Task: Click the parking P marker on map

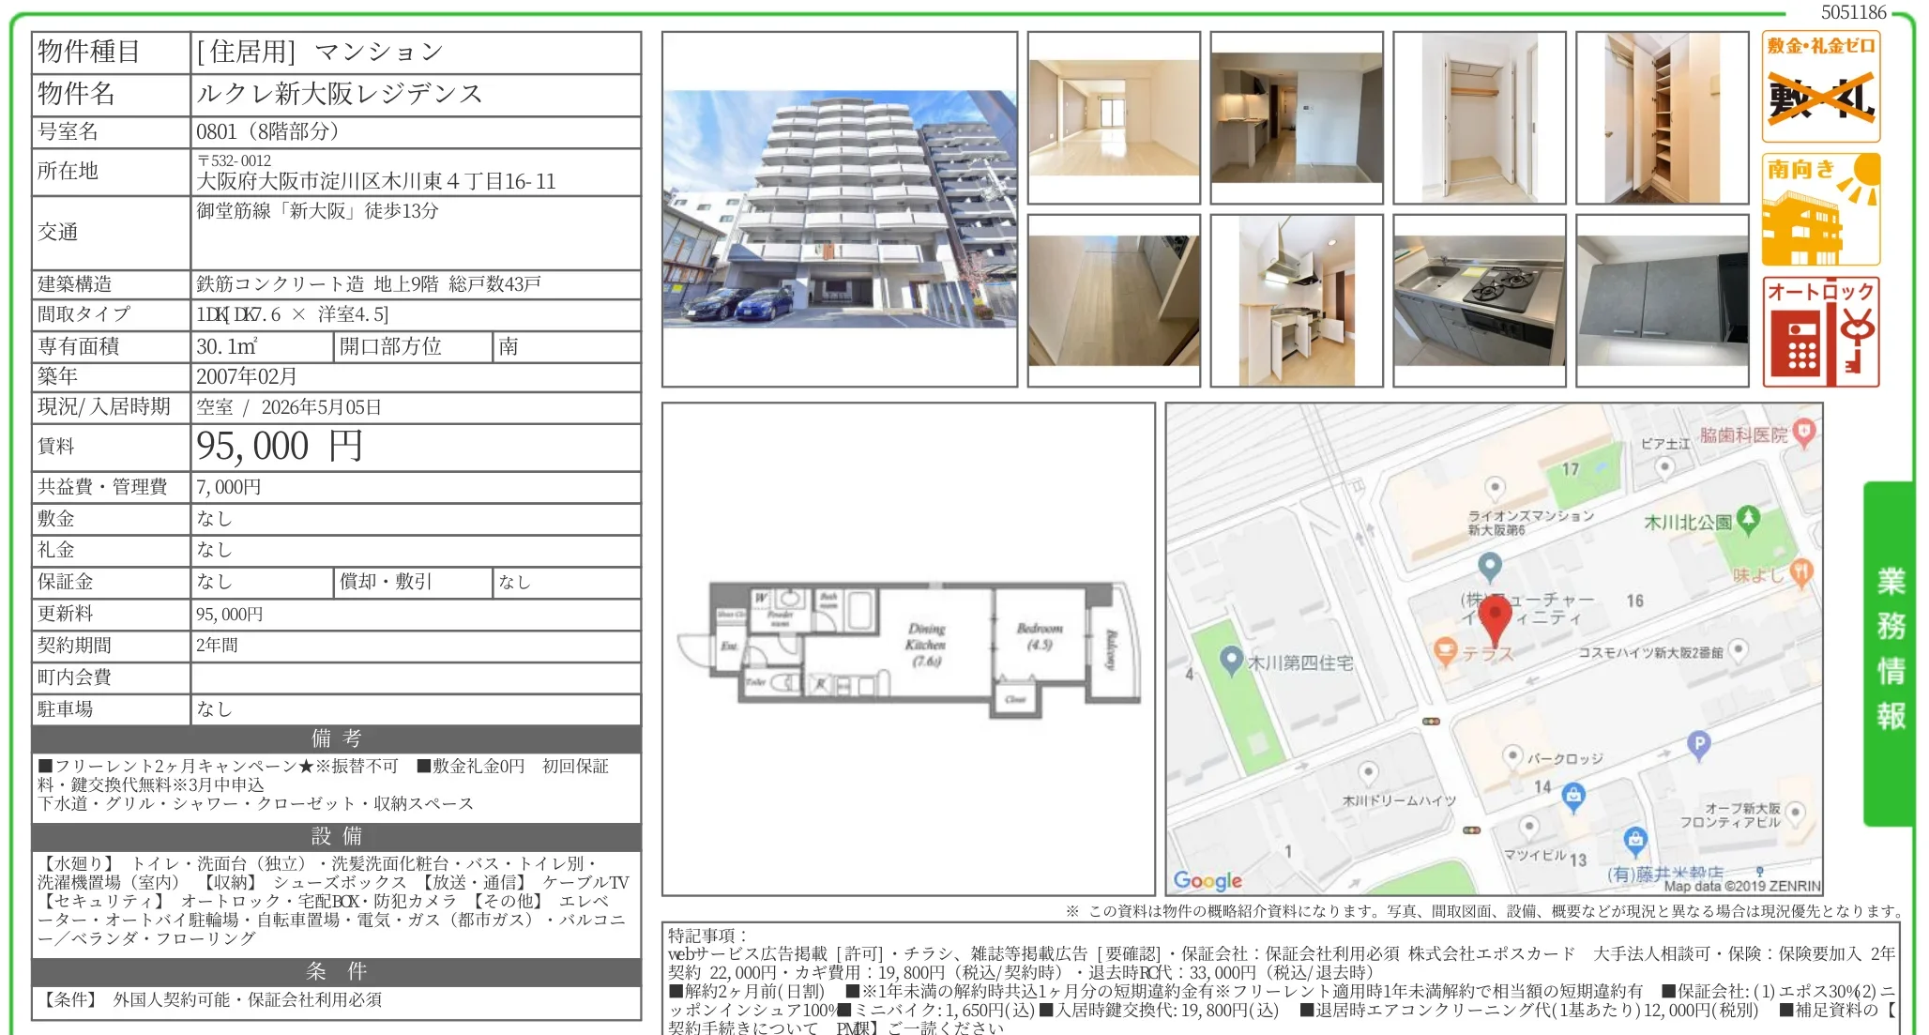Action: 1698,744
